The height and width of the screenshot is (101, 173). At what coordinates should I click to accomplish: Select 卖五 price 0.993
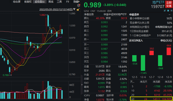point(104,22)
